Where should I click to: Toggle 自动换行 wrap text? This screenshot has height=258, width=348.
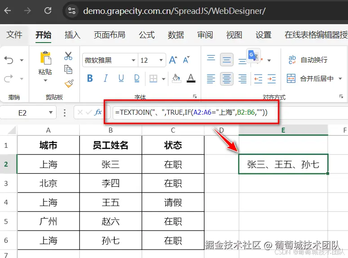pos(308,60)
